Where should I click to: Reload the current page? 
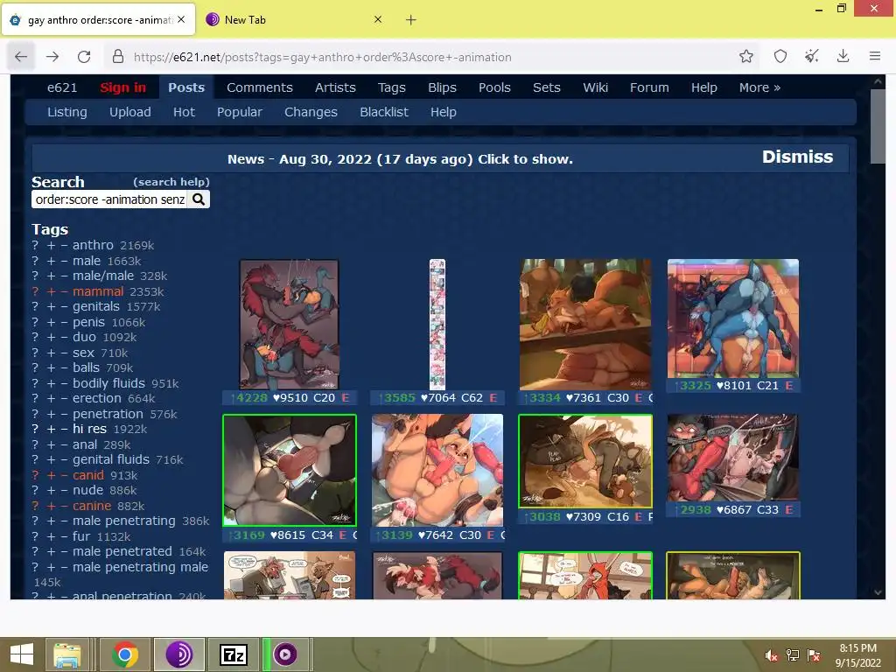click(x=84, y=57)
